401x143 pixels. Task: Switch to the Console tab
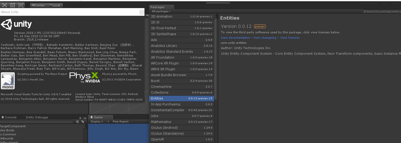click(x=9, y=117)
